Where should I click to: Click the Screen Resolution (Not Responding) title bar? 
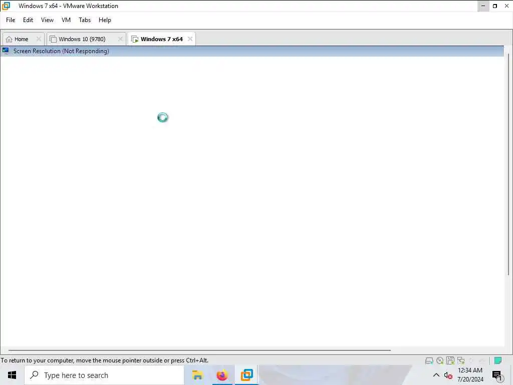[252, 51]
